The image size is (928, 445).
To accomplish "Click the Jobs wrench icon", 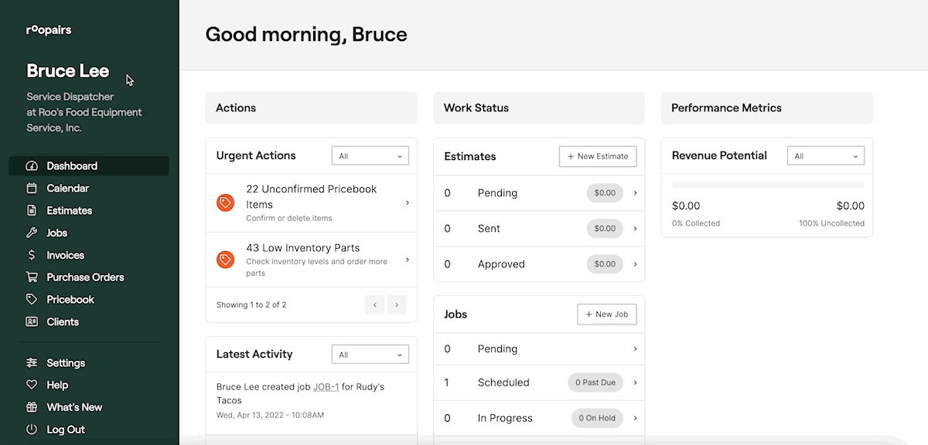I will click(32, 233).
